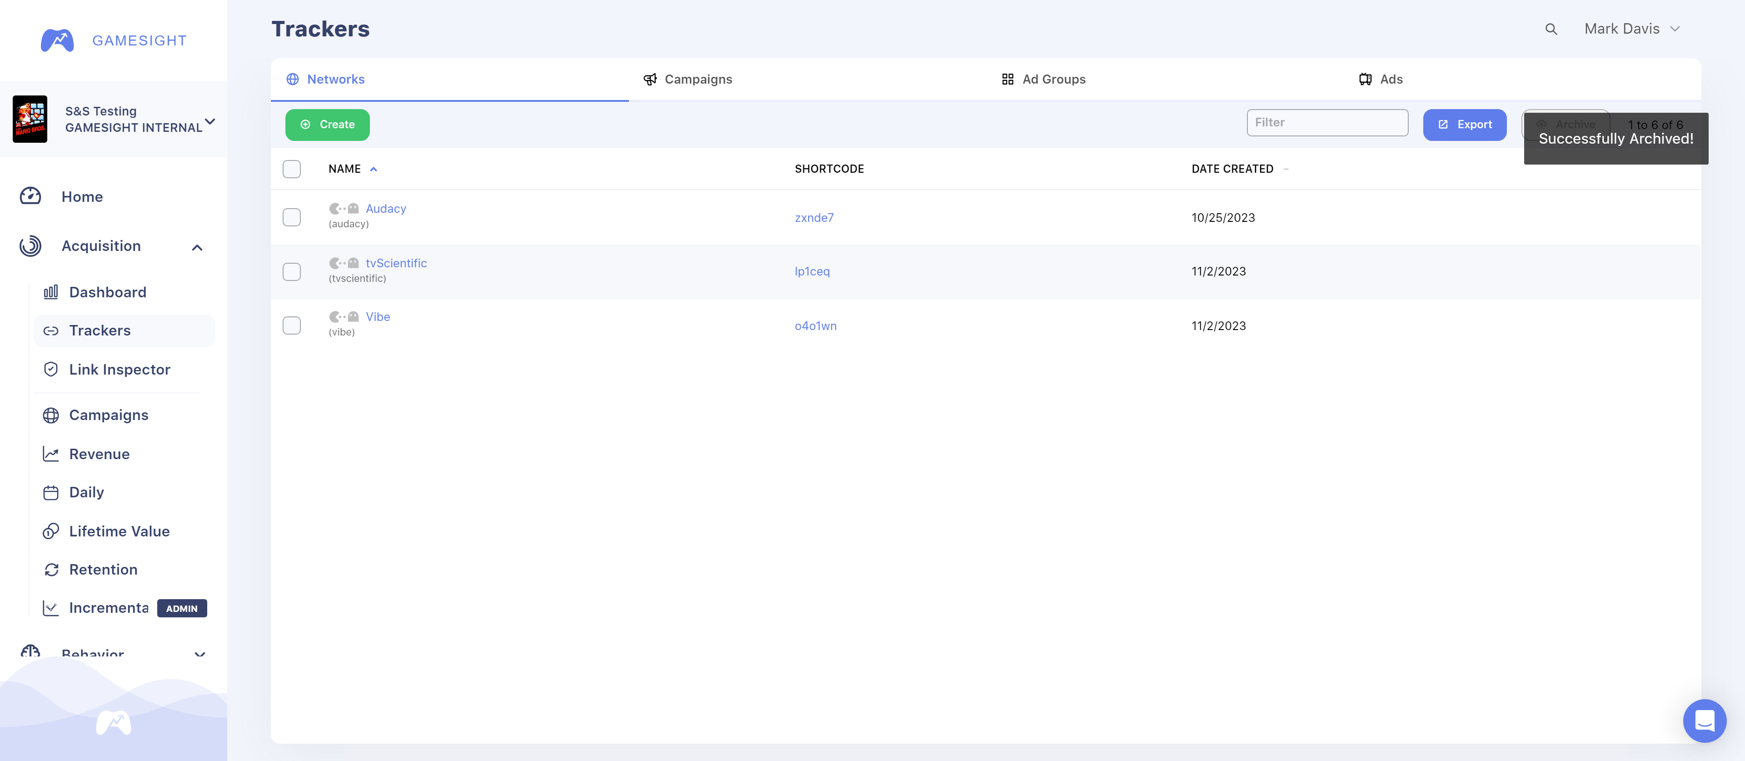Toggle the select-all header checkbox
Image resolution: width=1745 pixels, height=761 pixels.
pyautogui.click(x=291, y=169)
